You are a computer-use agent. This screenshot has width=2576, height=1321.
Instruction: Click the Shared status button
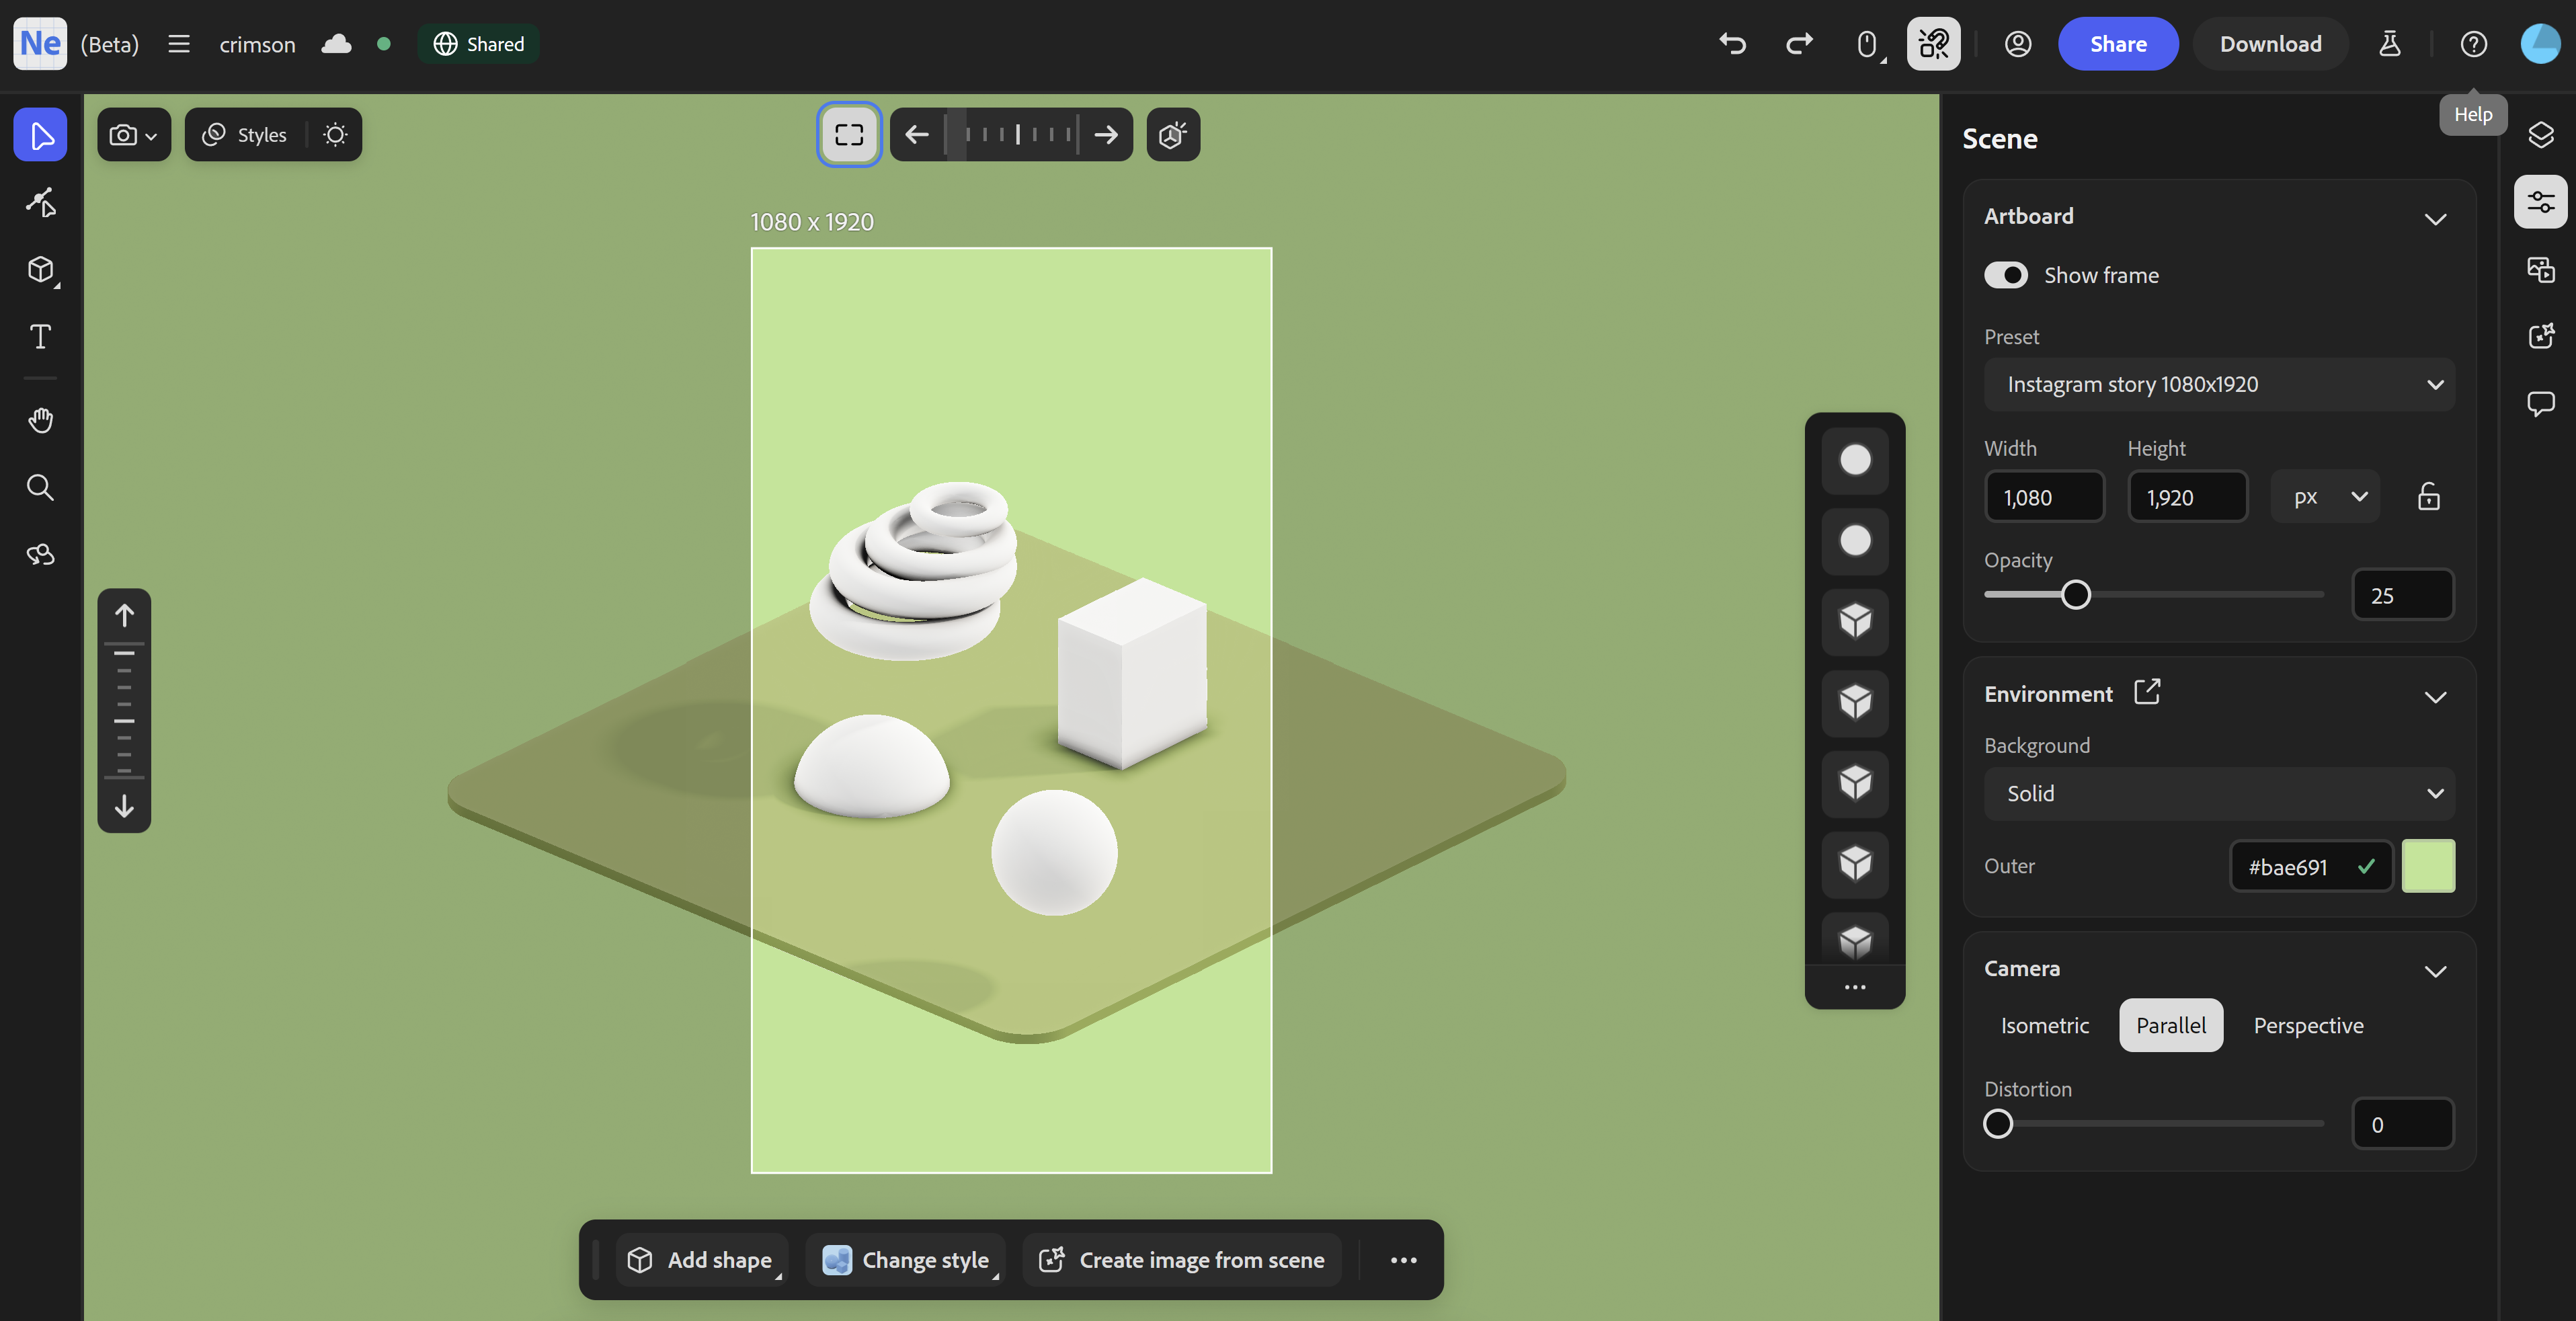click(x=478, y=44)
